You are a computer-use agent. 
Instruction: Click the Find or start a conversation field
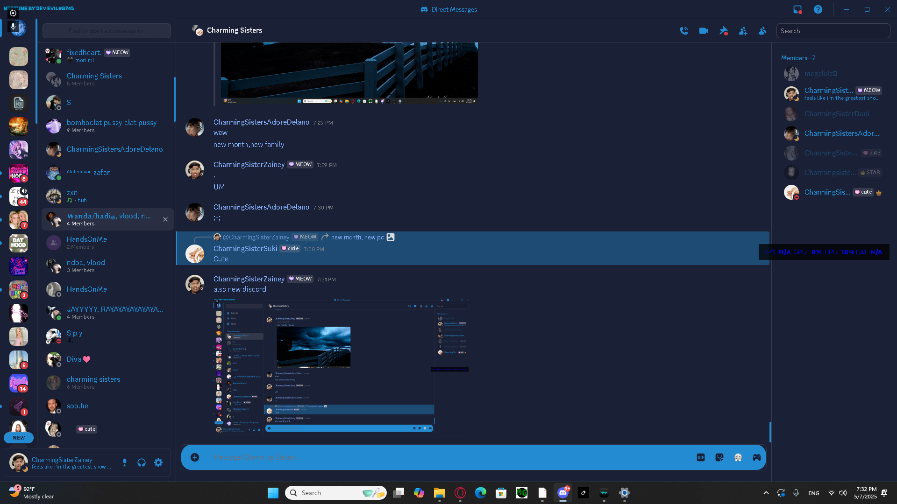[x=107, y=31]
